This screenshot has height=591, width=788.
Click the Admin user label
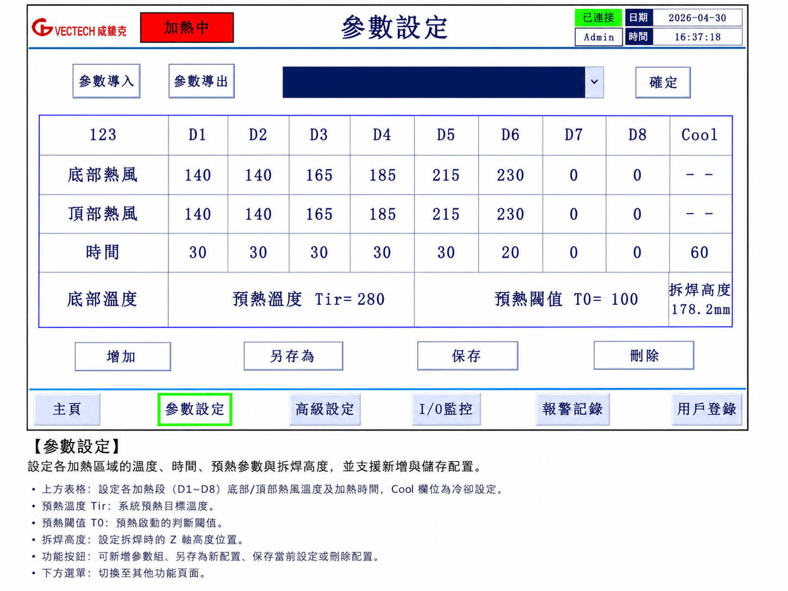click(x=599, y=37)
